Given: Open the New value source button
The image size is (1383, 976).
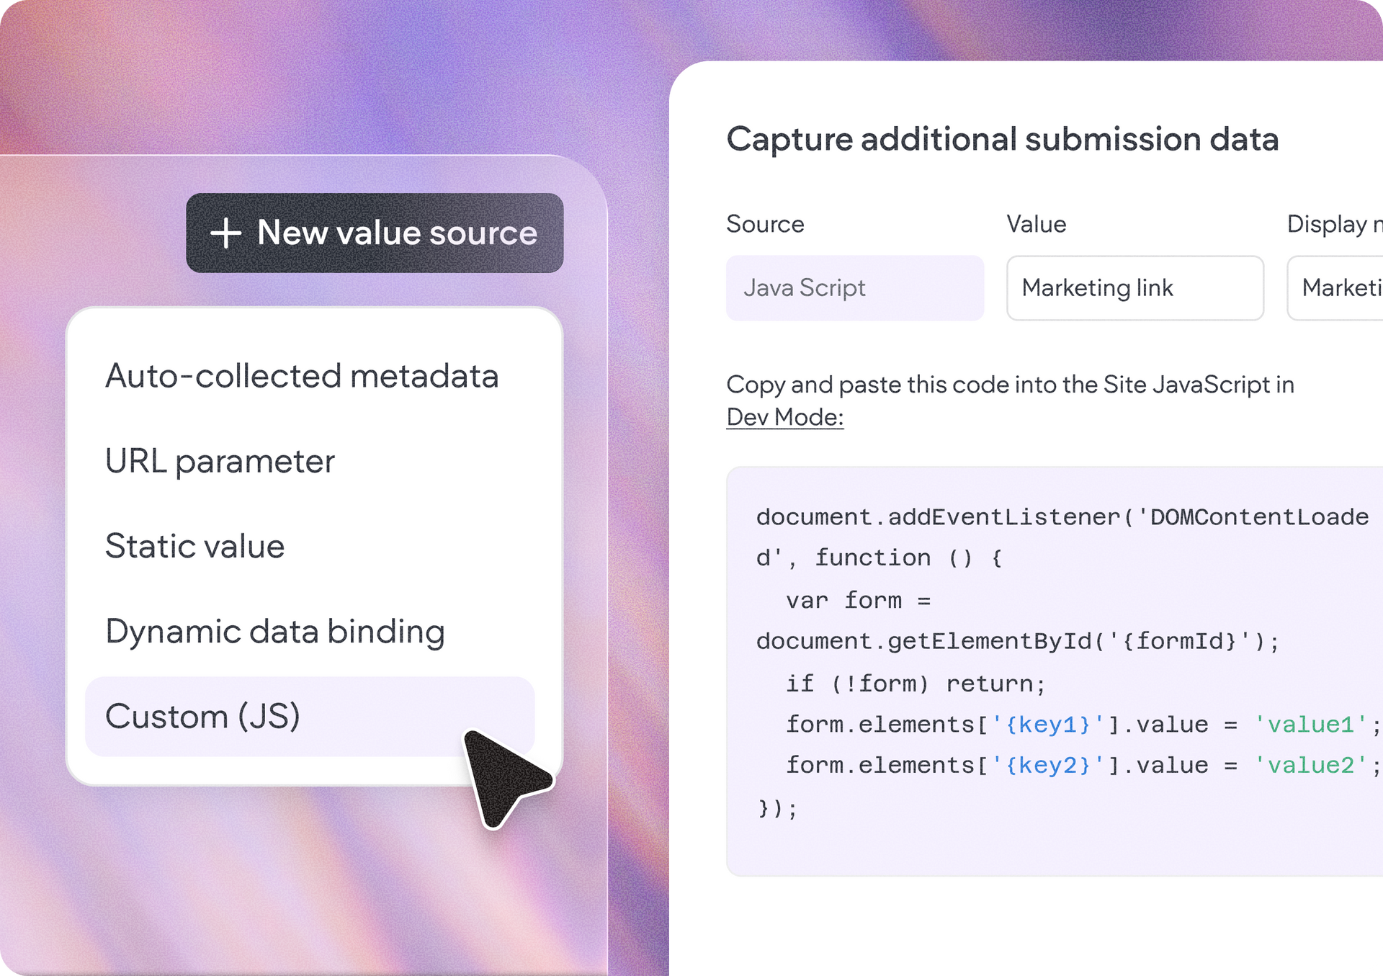Looking at the screenshot, I should 375,233.
